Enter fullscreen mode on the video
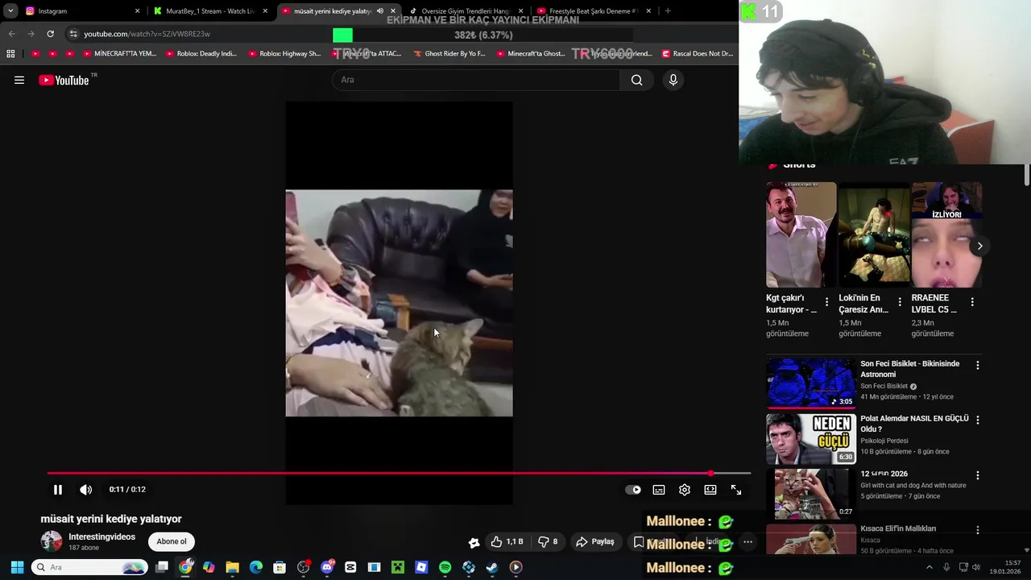 (736, 490)
